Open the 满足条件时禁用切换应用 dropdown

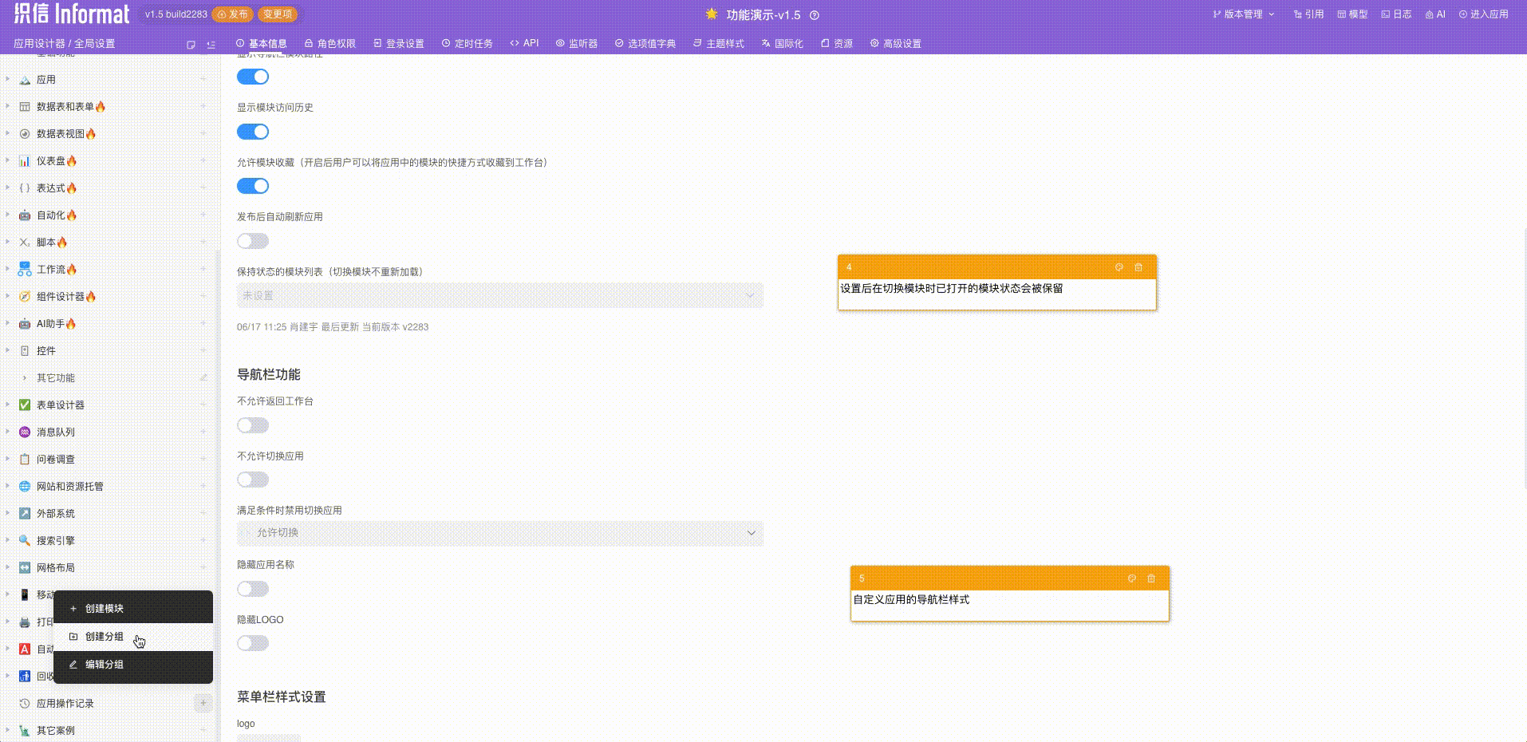pos(499,533)
